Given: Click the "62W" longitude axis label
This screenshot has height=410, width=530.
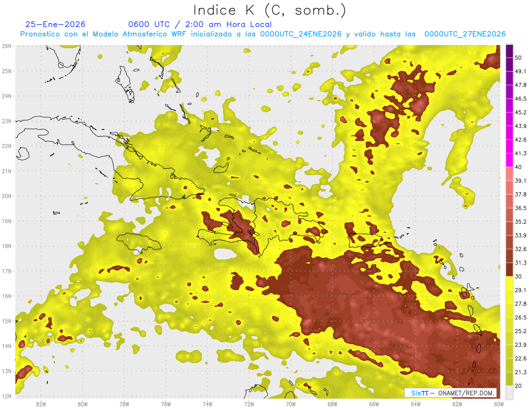Looking at the screenshot, I should [x=458, y=404].
